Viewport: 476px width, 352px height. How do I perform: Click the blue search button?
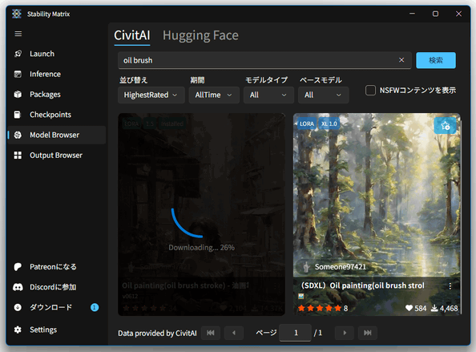[x=436, y=60]
